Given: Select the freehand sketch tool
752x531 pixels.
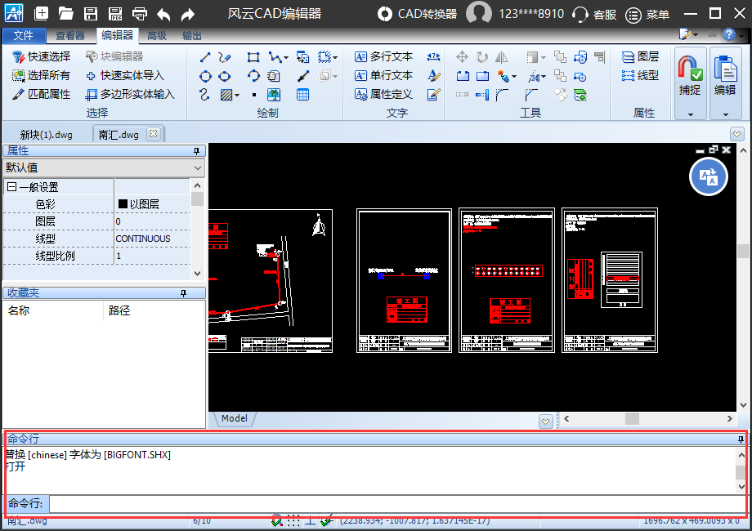Looking at the screenshot, I should (x=225, y=57).
